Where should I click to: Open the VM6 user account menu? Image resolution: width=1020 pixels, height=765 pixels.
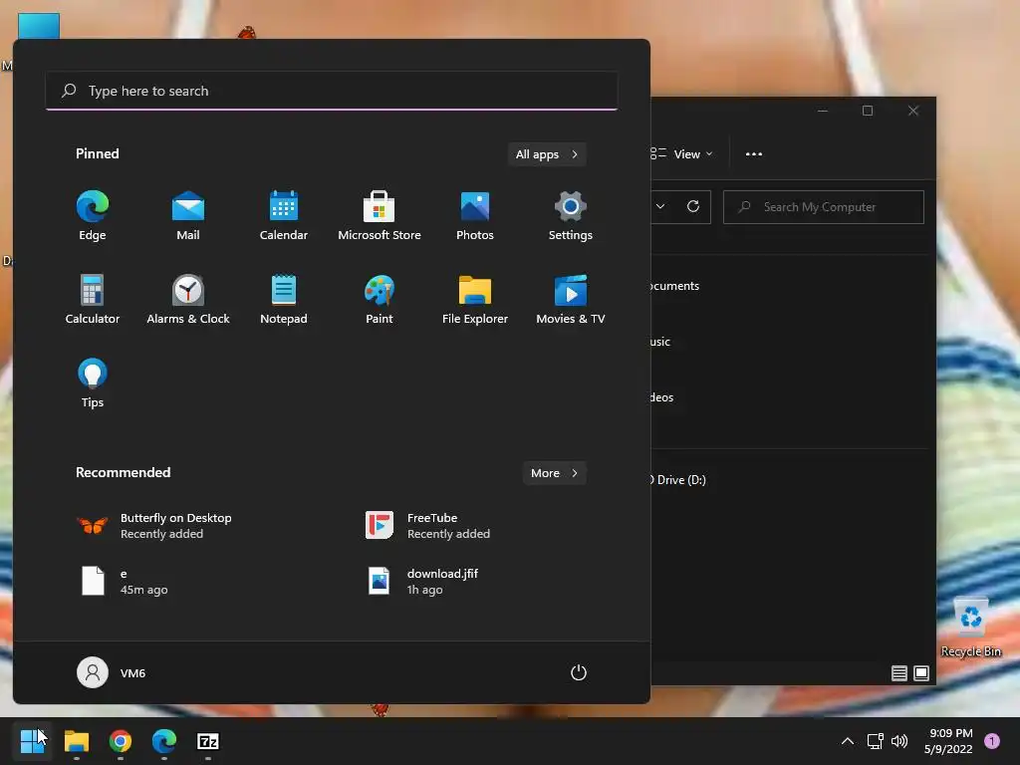(112, 672)
